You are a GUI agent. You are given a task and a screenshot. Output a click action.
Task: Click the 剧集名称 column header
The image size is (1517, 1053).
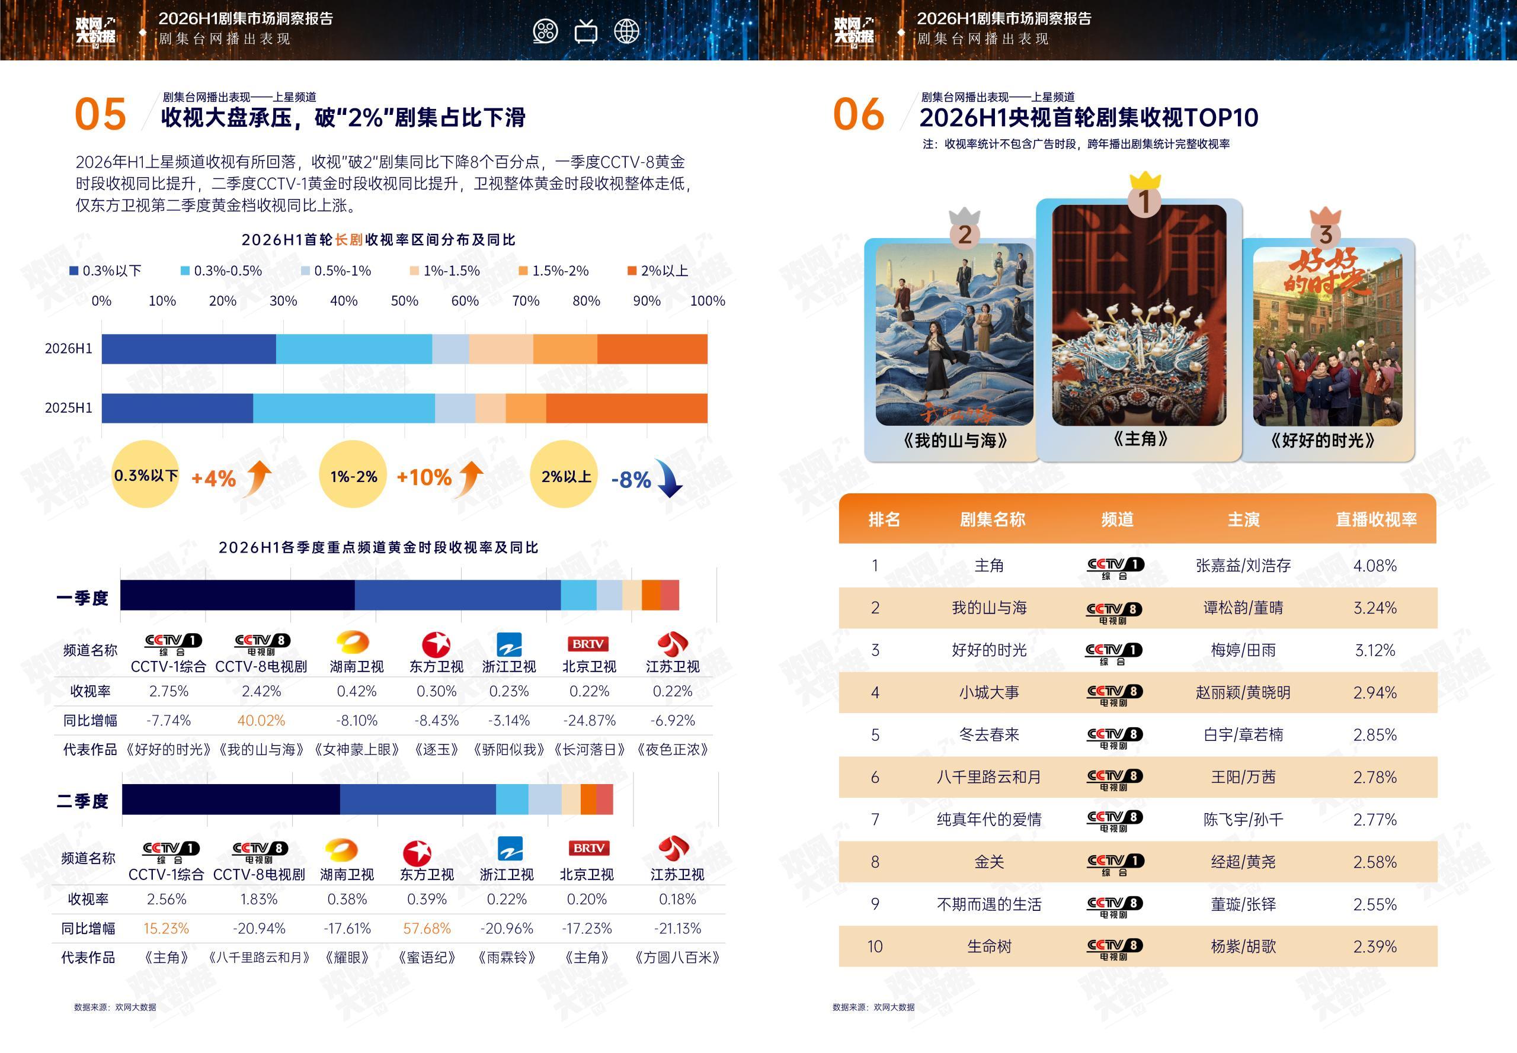[992, 519]
